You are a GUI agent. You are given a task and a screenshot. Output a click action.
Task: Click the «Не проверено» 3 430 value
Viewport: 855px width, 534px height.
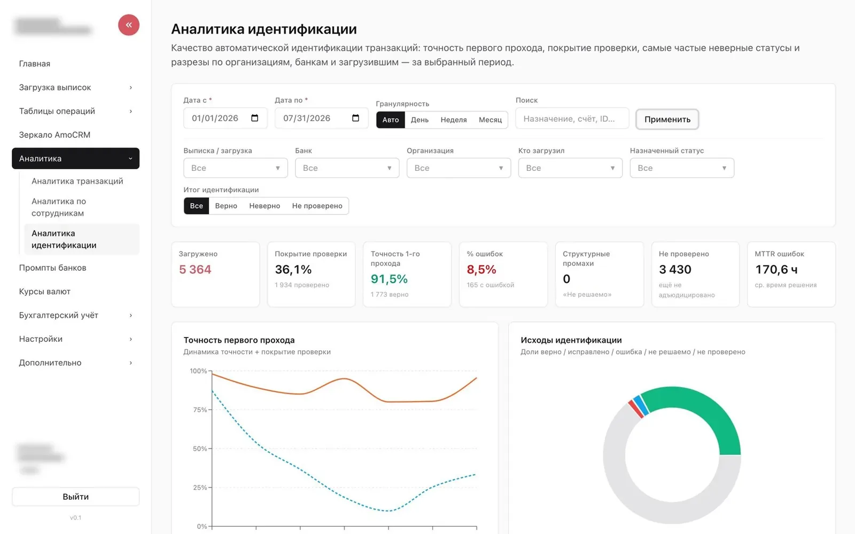[675, 270]
